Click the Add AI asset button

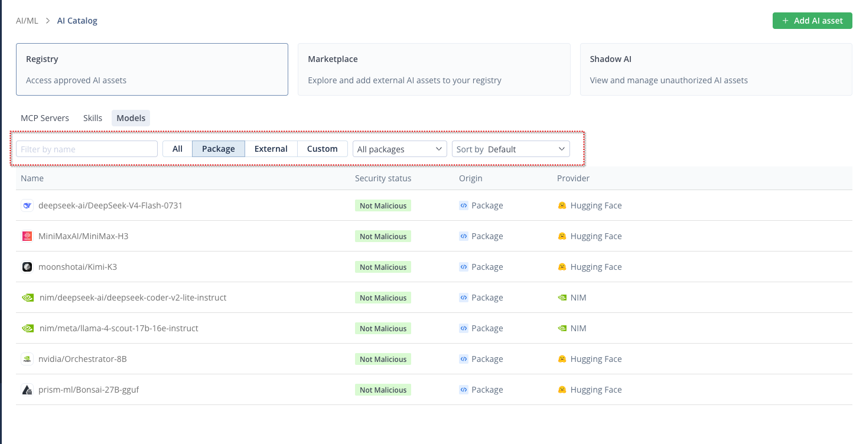coord(812,21)
